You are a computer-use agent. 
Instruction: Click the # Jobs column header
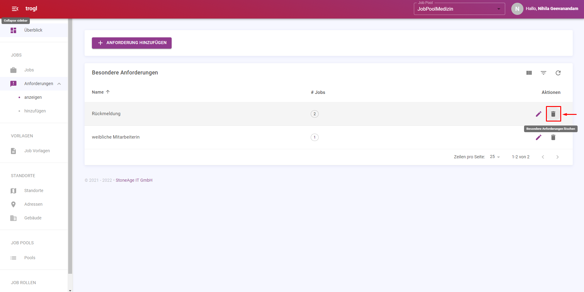pyautogui.click(x=318, y=92)
